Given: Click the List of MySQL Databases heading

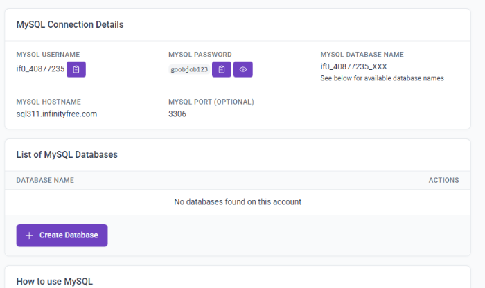Looking at the screenshot, I should 67,154.
